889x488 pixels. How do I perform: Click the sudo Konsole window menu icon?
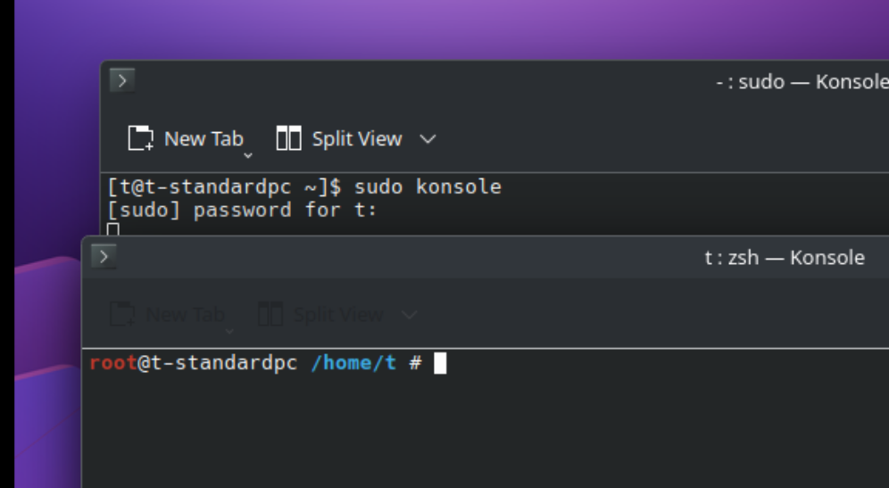[x=122, y=81]
